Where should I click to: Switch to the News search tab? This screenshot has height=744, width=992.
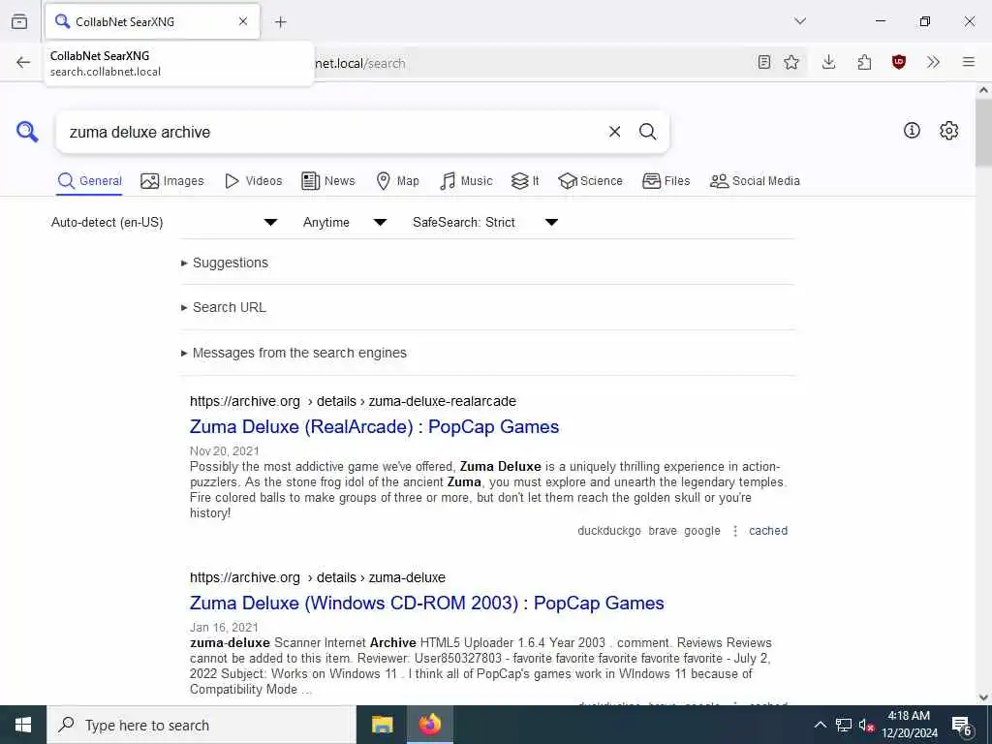328,181
